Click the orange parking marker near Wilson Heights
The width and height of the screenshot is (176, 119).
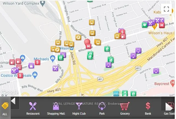(78, 37)
